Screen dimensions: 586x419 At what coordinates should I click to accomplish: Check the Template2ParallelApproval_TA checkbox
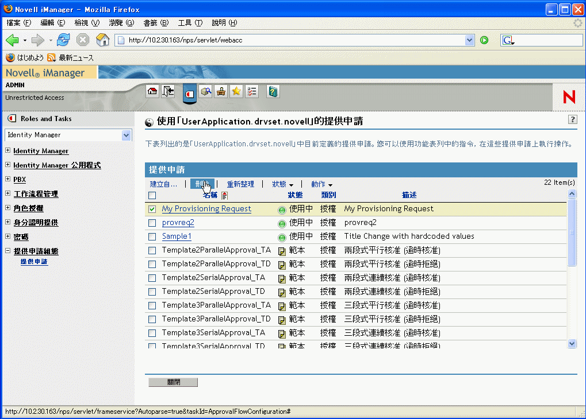click(x=152, y=250)
